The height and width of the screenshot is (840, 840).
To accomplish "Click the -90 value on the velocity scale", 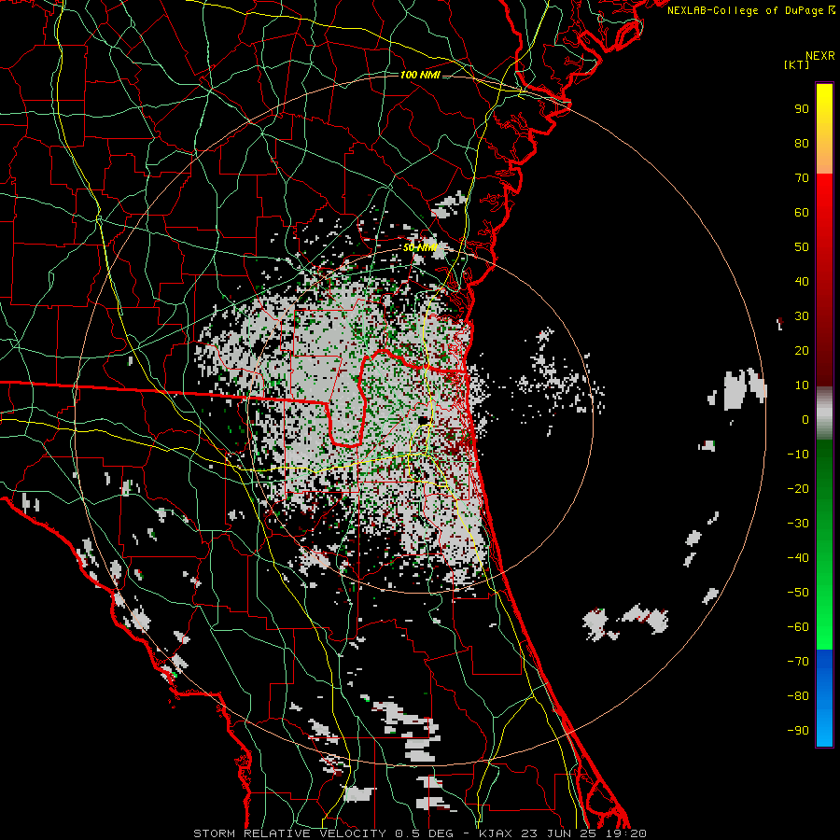I will click(798, 731).
